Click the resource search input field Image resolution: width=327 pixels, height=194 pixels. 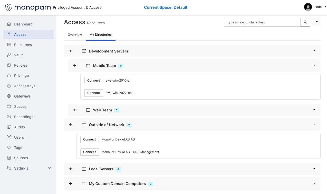pyautogui.click(x=262, y=22)
